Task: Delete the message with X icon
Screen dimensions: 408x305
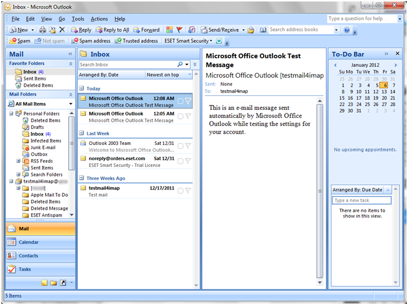Action: (62, 30)
